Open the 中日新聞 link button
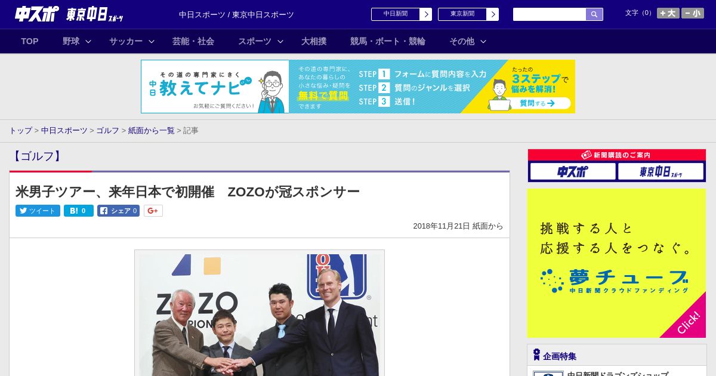 click(396, 14)
